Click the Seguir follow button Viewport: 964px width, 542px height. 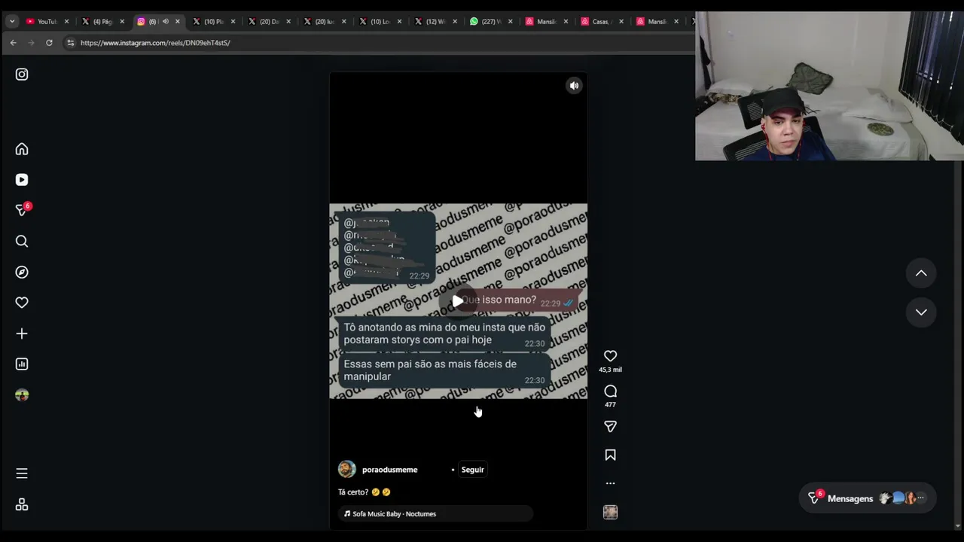472,470
